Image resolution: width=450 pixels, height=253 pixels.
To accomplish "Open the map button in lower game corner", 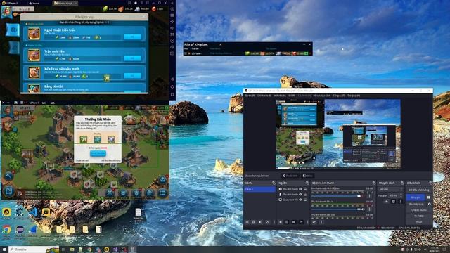I will (8, 191).
